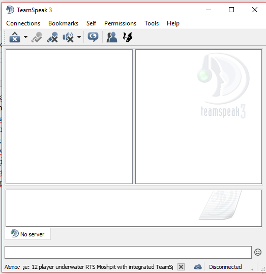Click the Disconnected status text
266x274 pixels.
(225, 267)
